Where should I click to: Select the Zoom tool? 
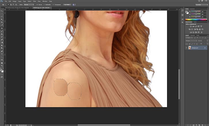click(2, 66)
